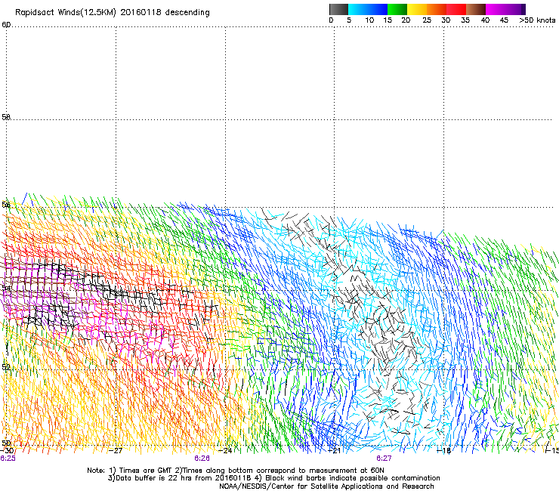Click the latitude label '56'
This screenshot has height=491, width=559.
coord(6,205)
